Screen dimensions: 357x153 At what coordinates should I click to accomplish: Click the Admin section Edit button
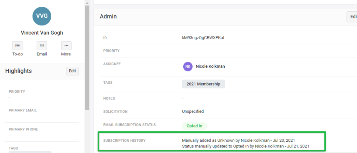coord(352,17)
